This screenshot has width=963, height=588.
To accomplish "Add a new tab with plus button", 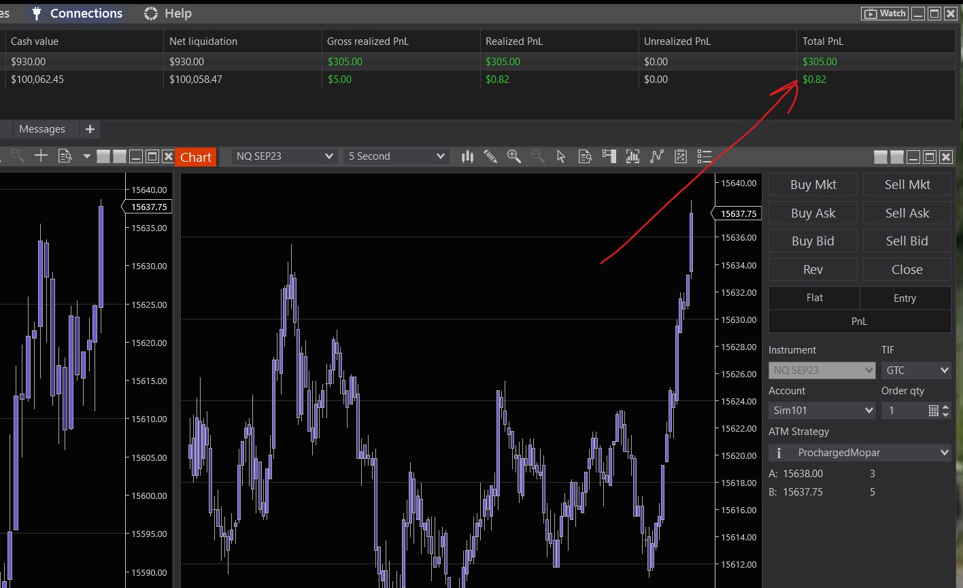I will (90, 129).
